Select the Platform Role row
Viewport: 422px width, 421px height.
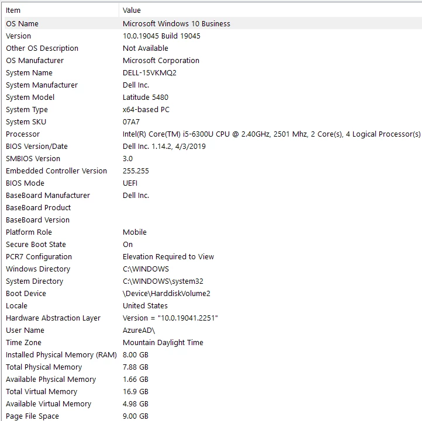[29, 232]
